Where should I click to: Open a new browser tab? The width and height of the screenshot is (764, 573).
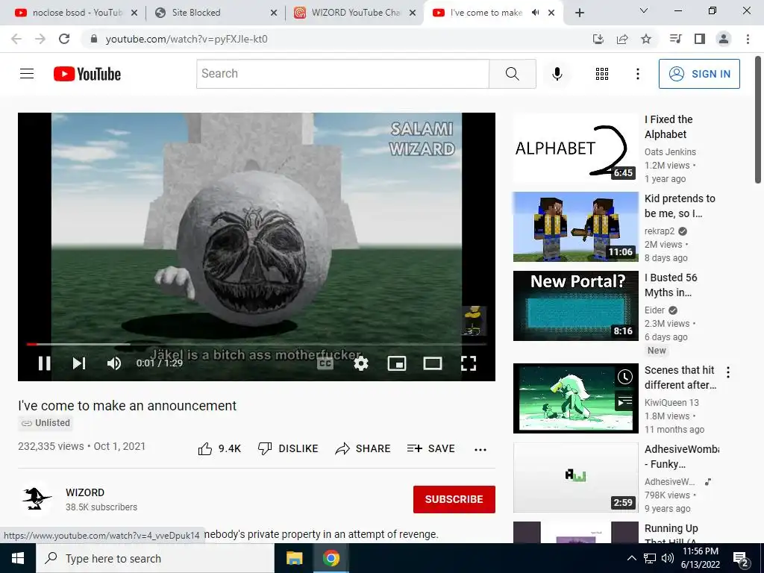pos(579,13)
